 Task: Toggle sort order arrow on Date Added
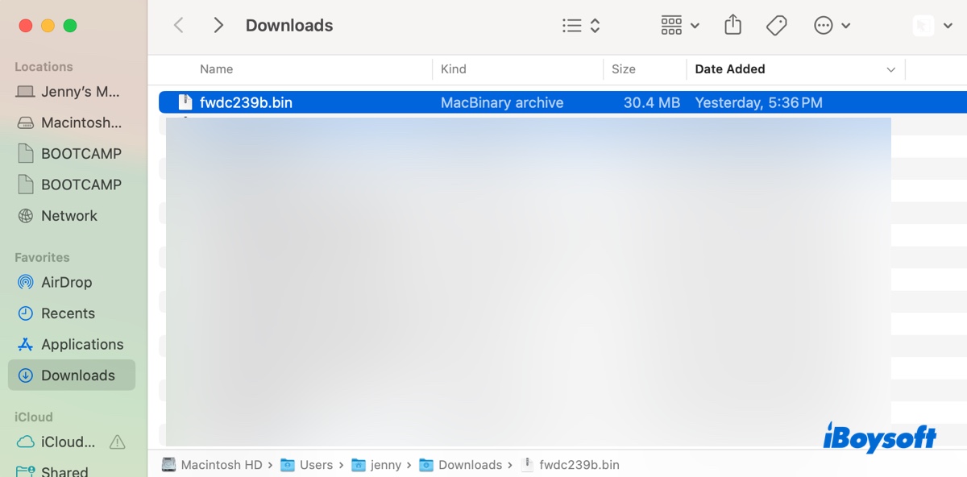coord(890,70)
